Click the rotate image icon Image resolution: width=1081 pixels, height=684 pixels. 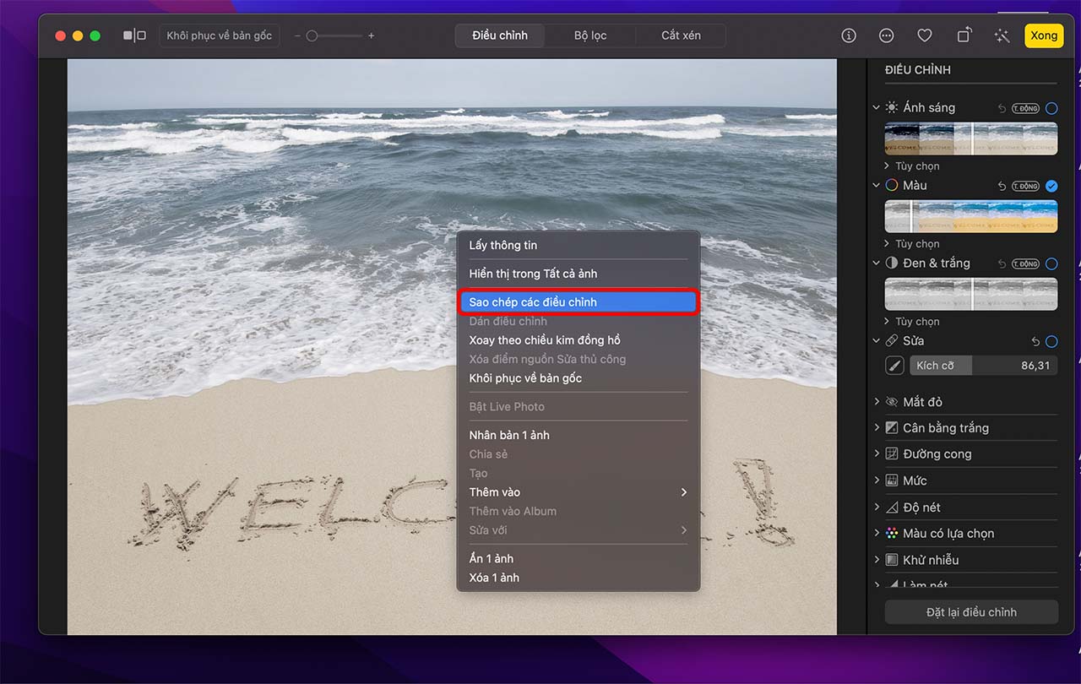click(x=964, y=35)
